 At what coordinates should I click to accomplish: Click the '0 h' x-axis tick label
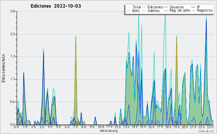pos(17,127)
